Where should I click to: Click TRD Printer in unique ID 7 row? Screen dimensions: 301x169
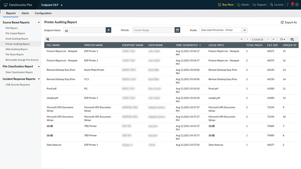(x=91, y=126)
